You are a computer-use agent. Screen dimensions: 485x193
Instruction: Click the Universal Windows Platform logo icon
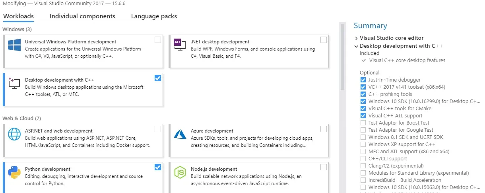tap(14, 45)
